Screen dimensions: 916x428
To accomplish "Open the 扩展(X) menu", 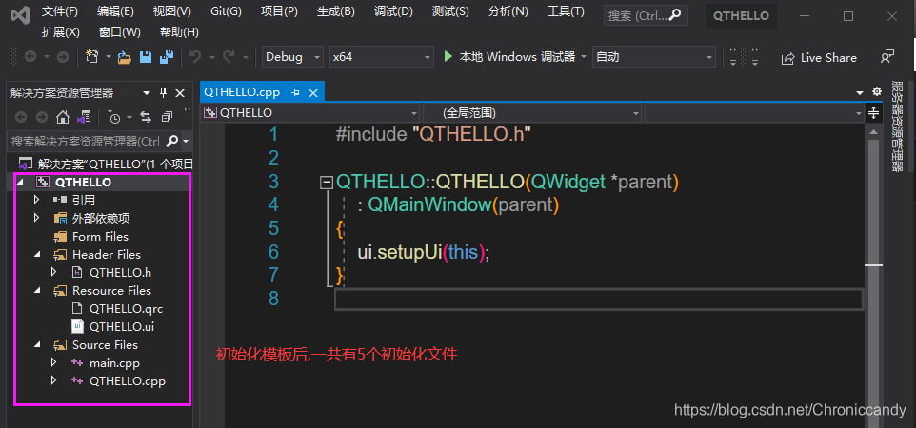I will pyautogui.click(x=61, y=32).
